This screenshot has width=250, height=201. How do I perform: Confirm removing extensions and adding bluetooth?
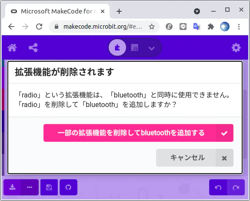point(138,133)
